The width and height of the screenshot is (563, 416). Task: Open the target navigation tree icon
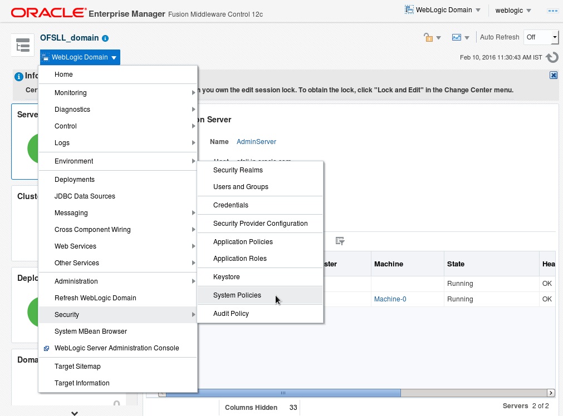pyautogui.click(x=23, y=45)
